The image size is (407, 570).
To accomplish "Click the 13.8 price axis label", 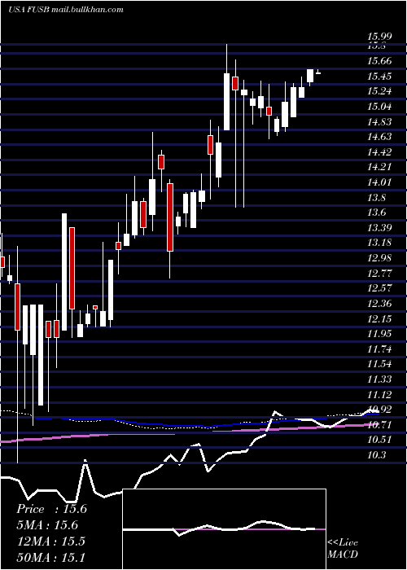I will (x=376, y=197).
